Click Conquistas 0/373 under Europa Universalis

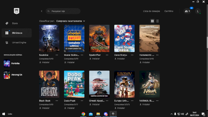[122, 104]
